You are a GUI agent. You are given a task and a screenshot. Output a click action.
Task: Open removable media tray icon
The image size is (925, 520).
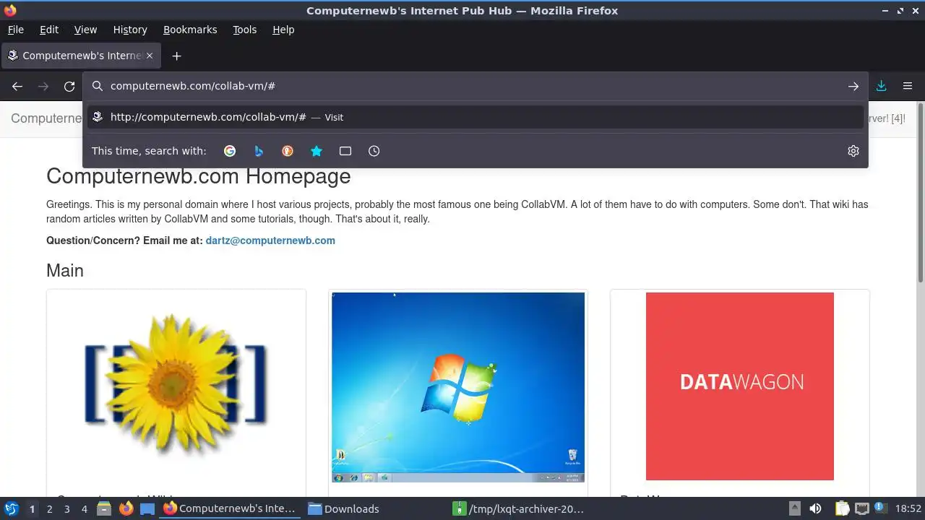[795, 508]
